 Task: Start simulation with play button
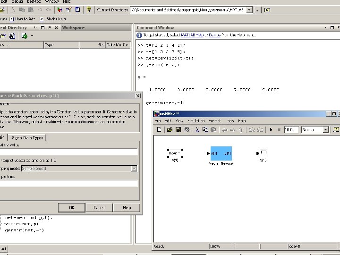271,130
